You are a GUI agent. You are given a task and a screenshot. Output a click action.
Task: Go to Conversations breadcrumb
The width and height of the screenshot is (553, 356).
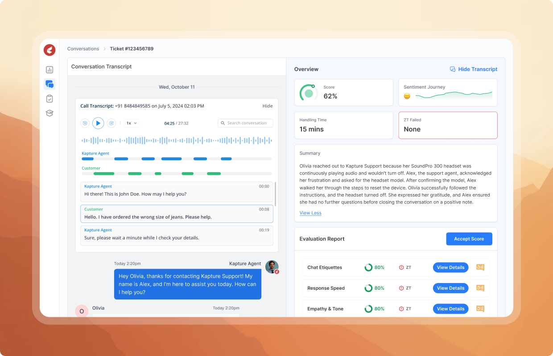click(83, 49)
